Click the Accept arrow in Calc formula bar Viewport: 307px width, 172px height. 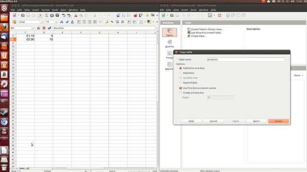[x=49, y=28]
